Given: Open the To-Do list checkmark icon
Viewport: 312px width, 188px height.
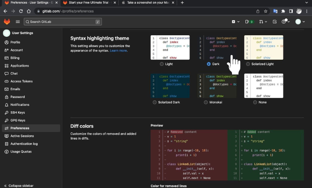Looking at the screenshot, I should click(274, 22).
